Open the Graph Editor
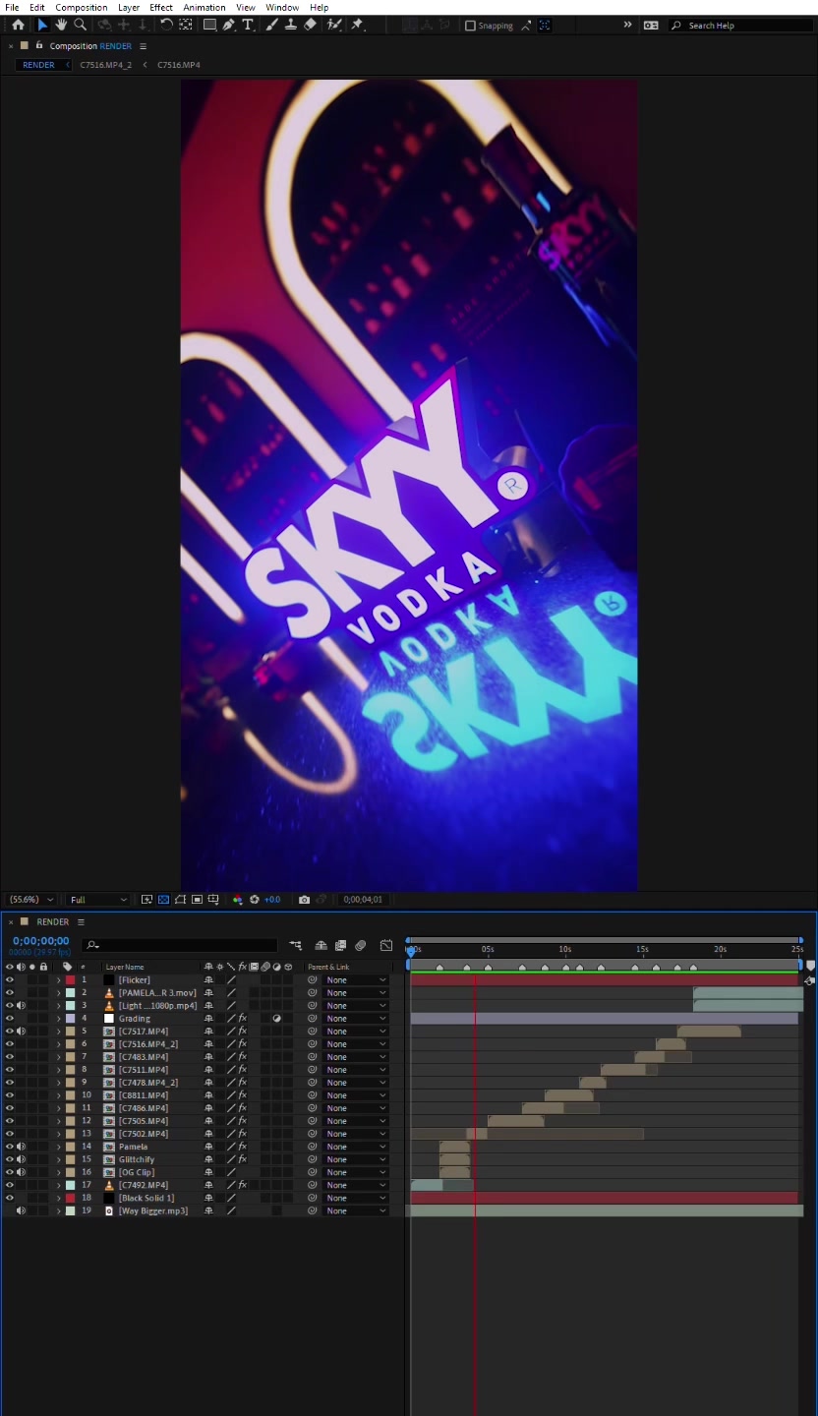The height and width of the screenshot is (1416, 818). 386,946
